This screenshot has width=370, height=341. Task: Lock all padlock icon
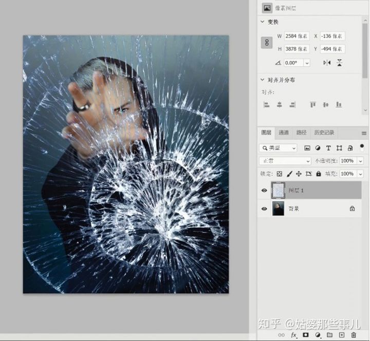pos(319,174)
